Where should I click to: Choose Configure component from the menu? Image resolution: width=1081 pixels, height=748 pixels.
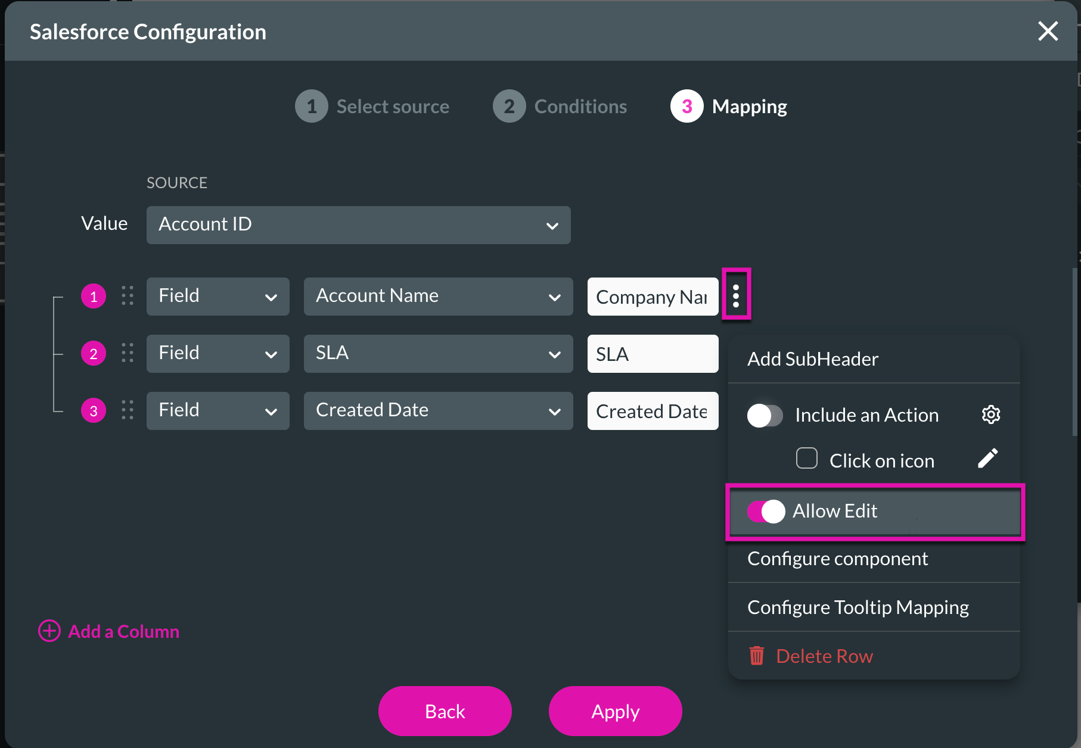837,559
